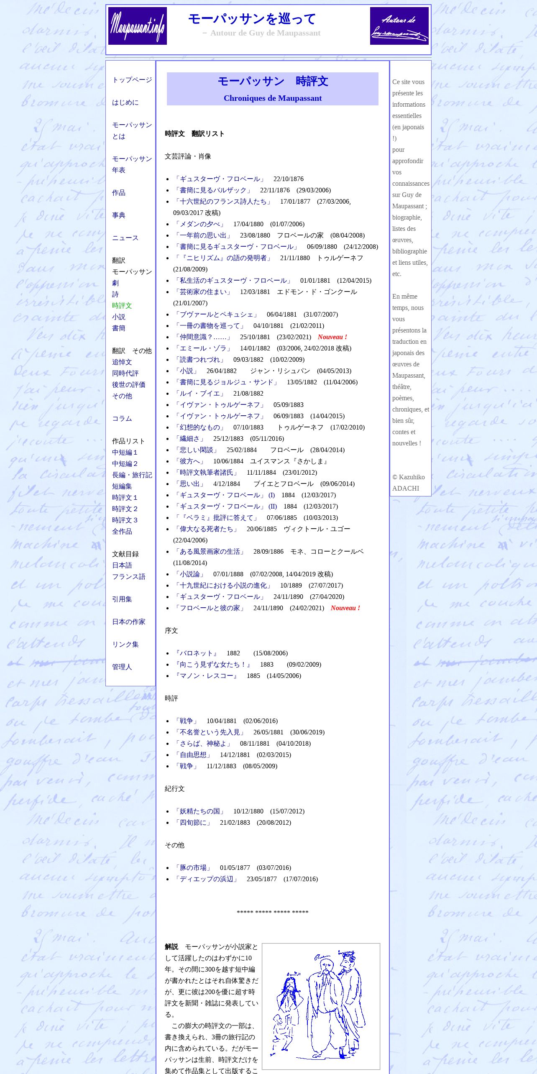Open はじめに in the sidebar
The height and width of the screenshot is (1074, 537).
click(x=125, y=102)
